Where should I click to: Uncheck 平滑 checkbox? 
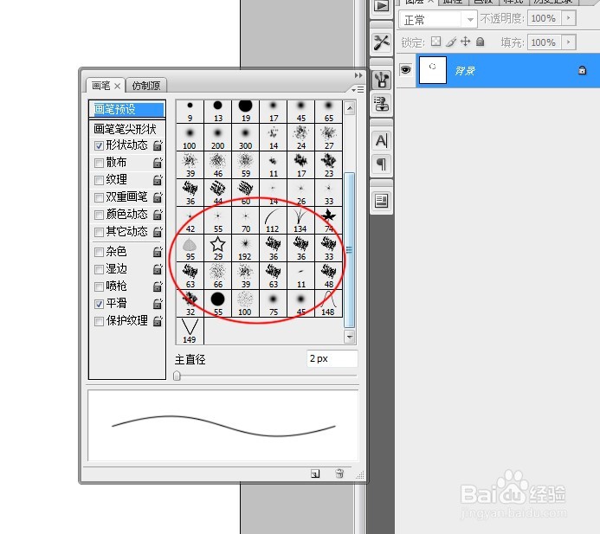pos(99,304)
